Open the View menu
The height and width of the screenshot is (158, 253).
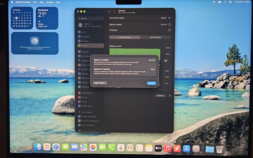pyautogui.click(x=41, y=2)
